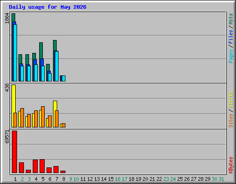The width and height of the screenshot is (236, 184).
Task: Click day label 27 on the axis
Action: 194,179
